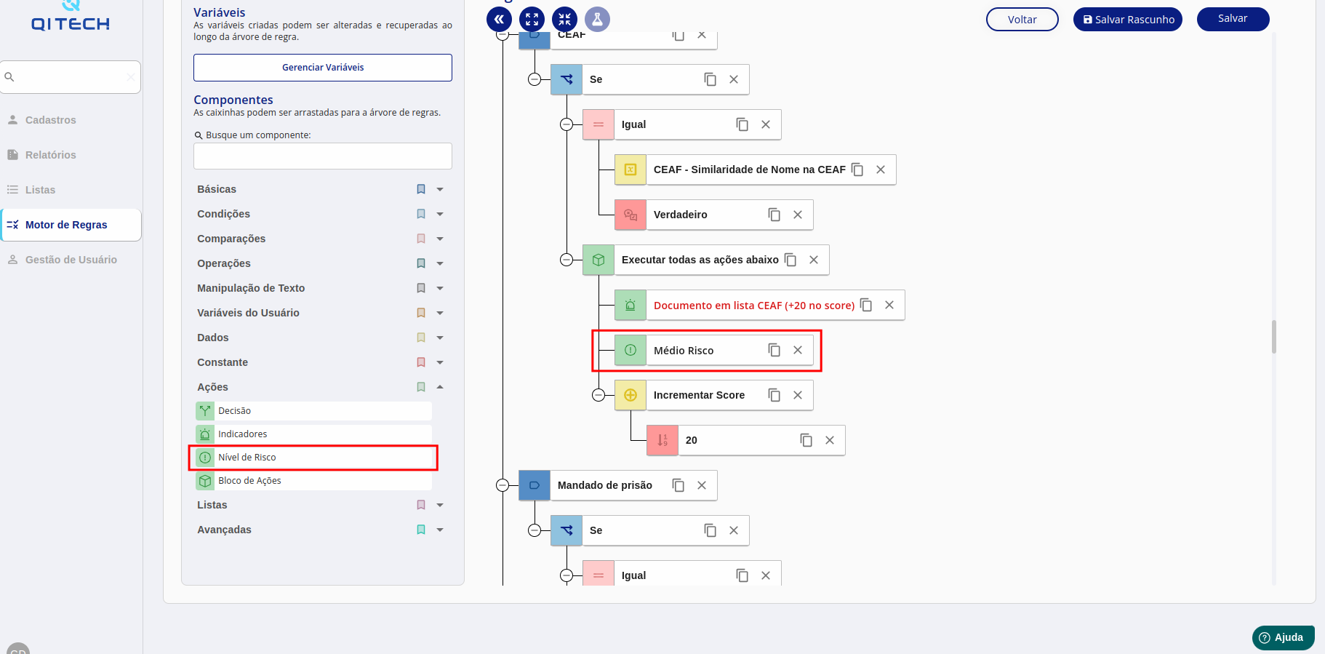Screen dimensions: 1325x654
Task: Collapse the first Igual branch
Action: click(567, 124)
